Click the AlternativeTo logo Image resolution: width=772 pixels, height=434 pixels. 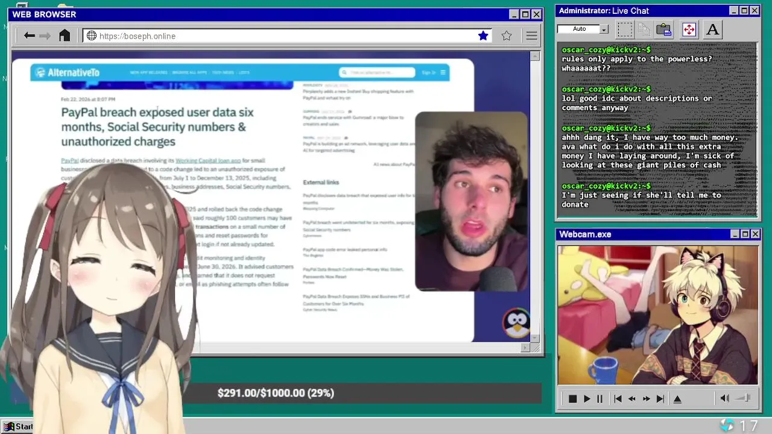click(68, 72)
